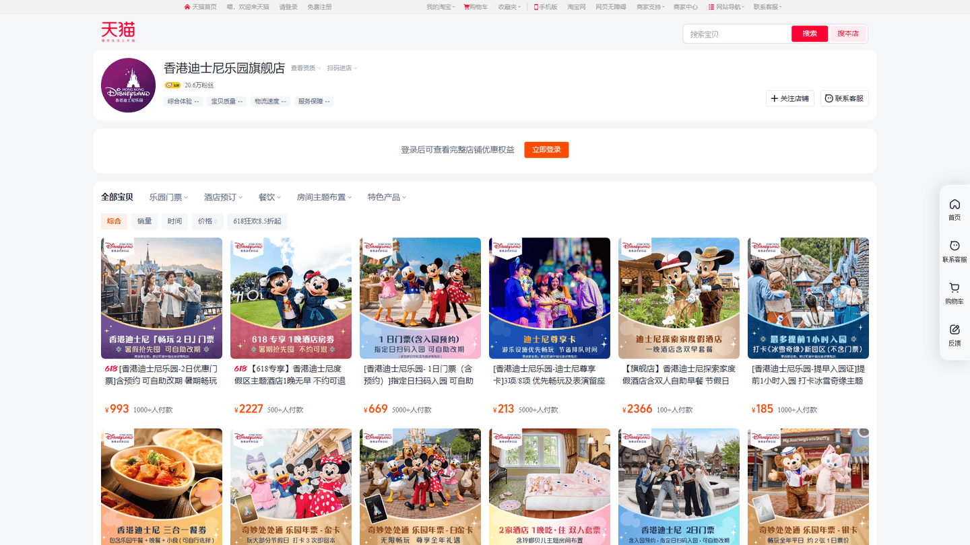Open 迪士尼尊享卡 product thumbnail

click(550, 298)
